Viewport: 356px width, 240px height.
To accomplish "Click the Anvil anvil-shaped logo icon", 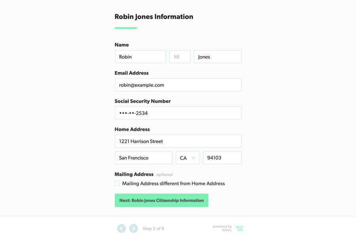I will pyautogui.click(x=239, y=228).
